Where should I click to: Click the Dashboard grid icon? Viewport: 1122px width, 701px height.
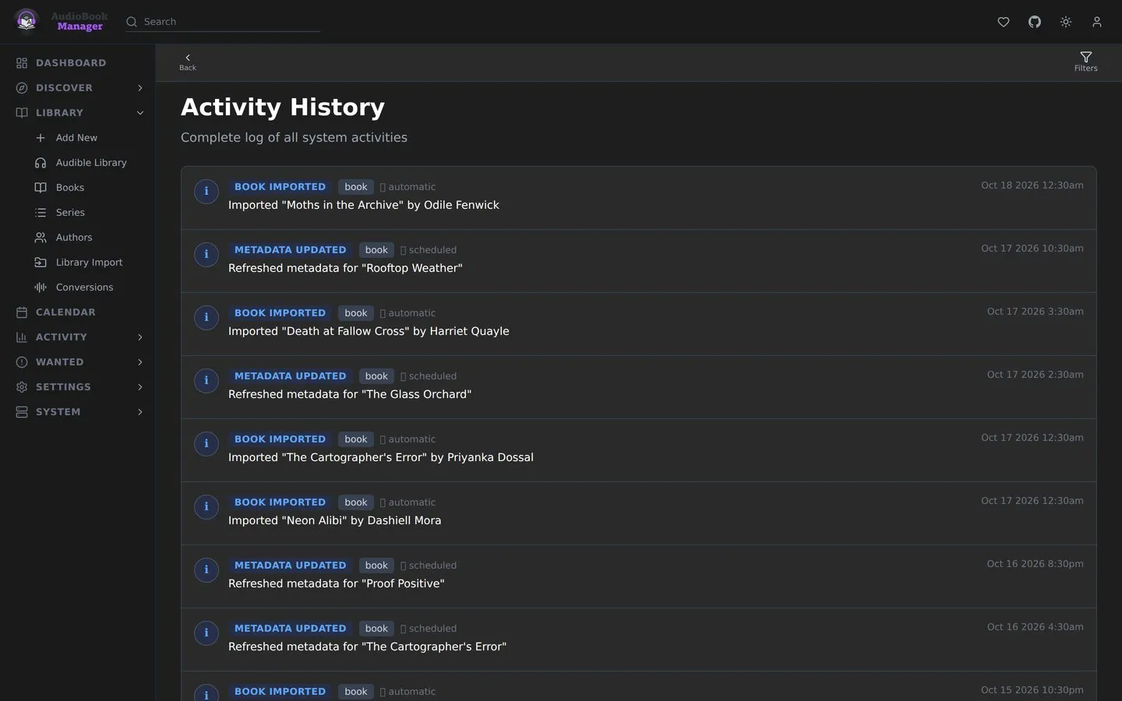pos(22,63)
